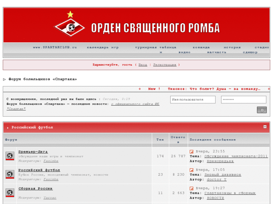
Task: Open the матчасть menu item
Action: click(216, 52)
